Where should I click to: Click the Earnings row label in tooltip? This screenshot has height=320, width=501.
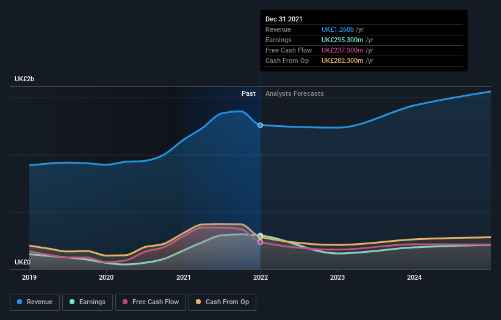click(278, 40)
